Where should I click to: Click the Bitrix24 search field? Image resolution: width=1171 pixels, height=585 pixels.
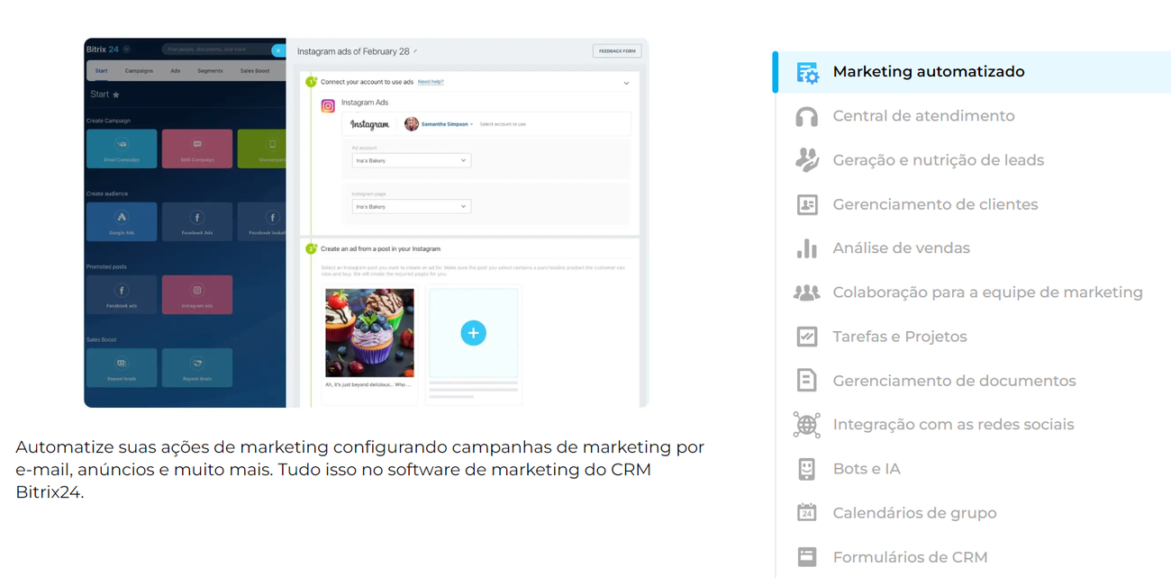[216, 49]
